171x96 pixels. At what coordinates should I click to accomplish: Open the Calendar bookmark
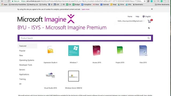(x=105, y=5)
